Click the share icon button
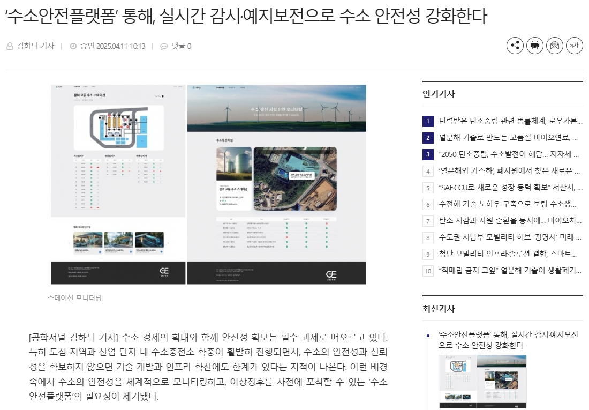Screen dimensions: 589x410 click(515, 46)
